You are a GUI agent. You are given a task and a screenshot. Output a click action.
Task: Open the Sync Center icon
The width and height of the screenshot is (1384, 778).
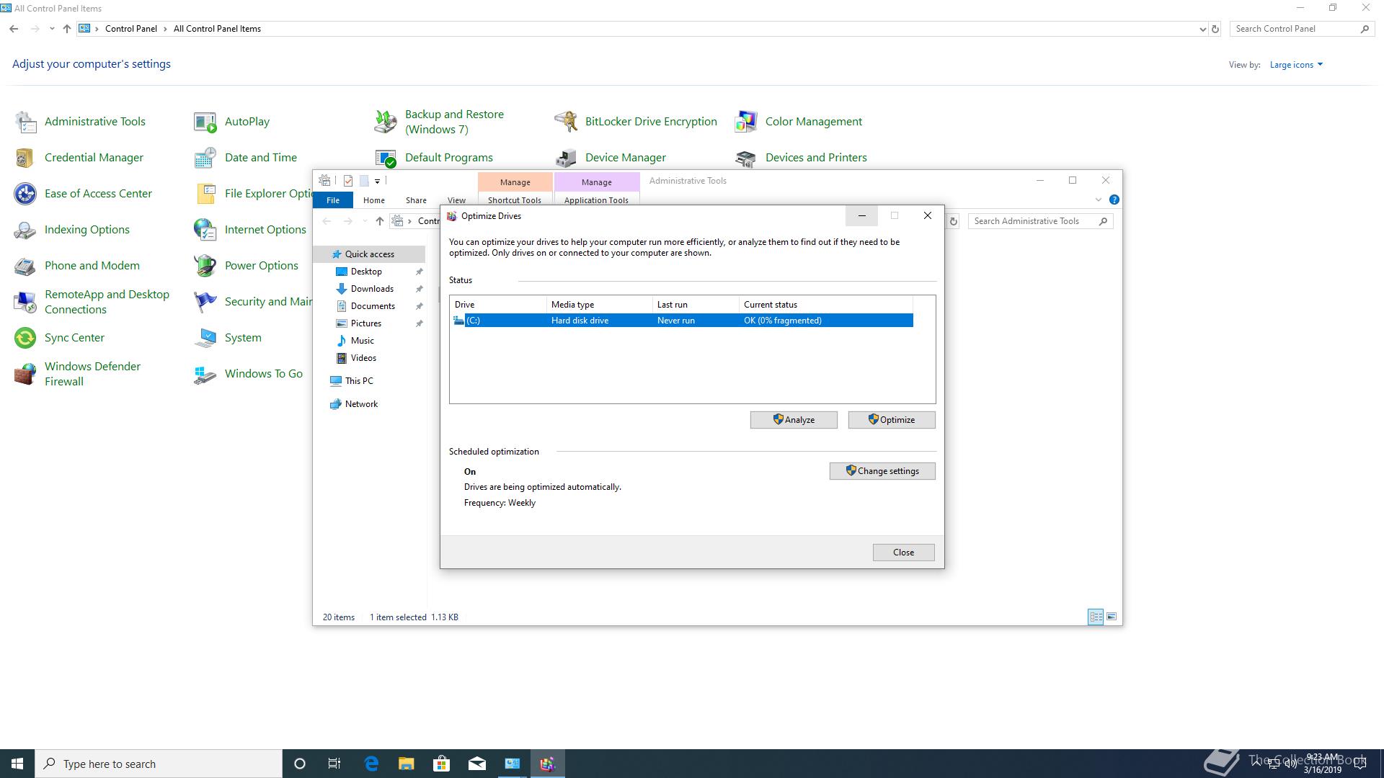point(26,338)
